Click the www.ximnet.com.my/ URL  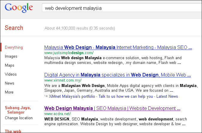coord(63,80)
